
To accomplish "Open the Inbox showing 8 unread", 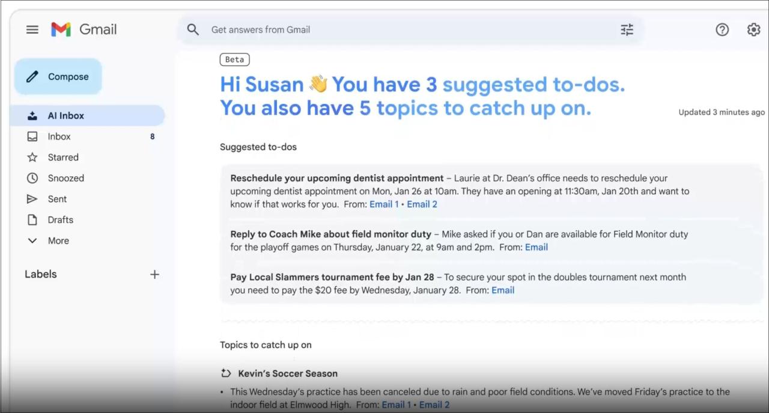I will pyautogui.click(x=59, y=136).
